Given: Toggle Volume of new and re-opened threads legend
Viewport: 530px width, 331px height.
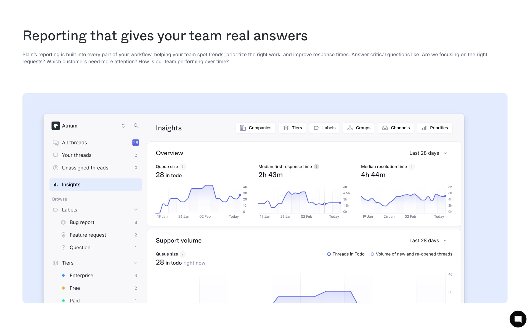Looking at the screenshot, I should click(411, 254).
